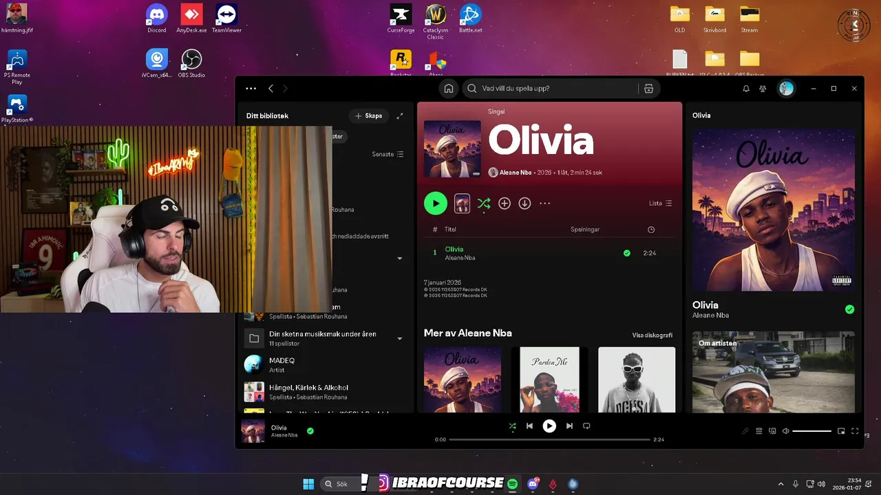The height and width of the screenshot is (495, 881).
Task: Toggle saved checkmark on Olivia track row
Action: (626, 253)
